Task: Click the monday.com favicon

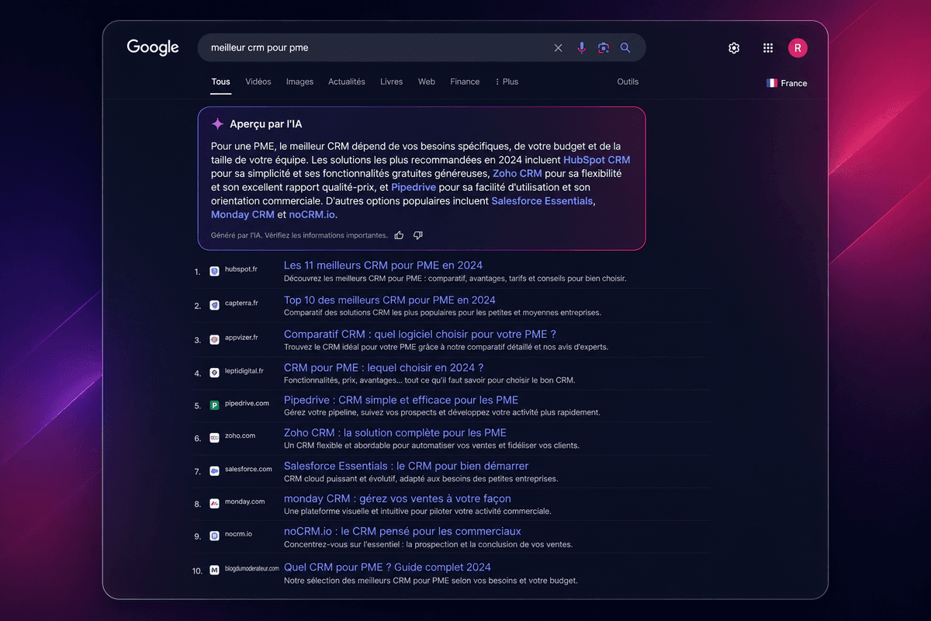Action: point(215,504)
